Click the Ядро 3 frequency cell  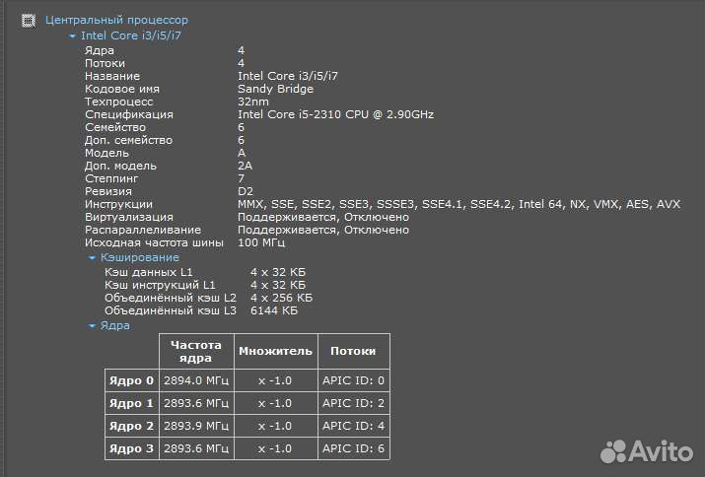[x=196, y=448]
